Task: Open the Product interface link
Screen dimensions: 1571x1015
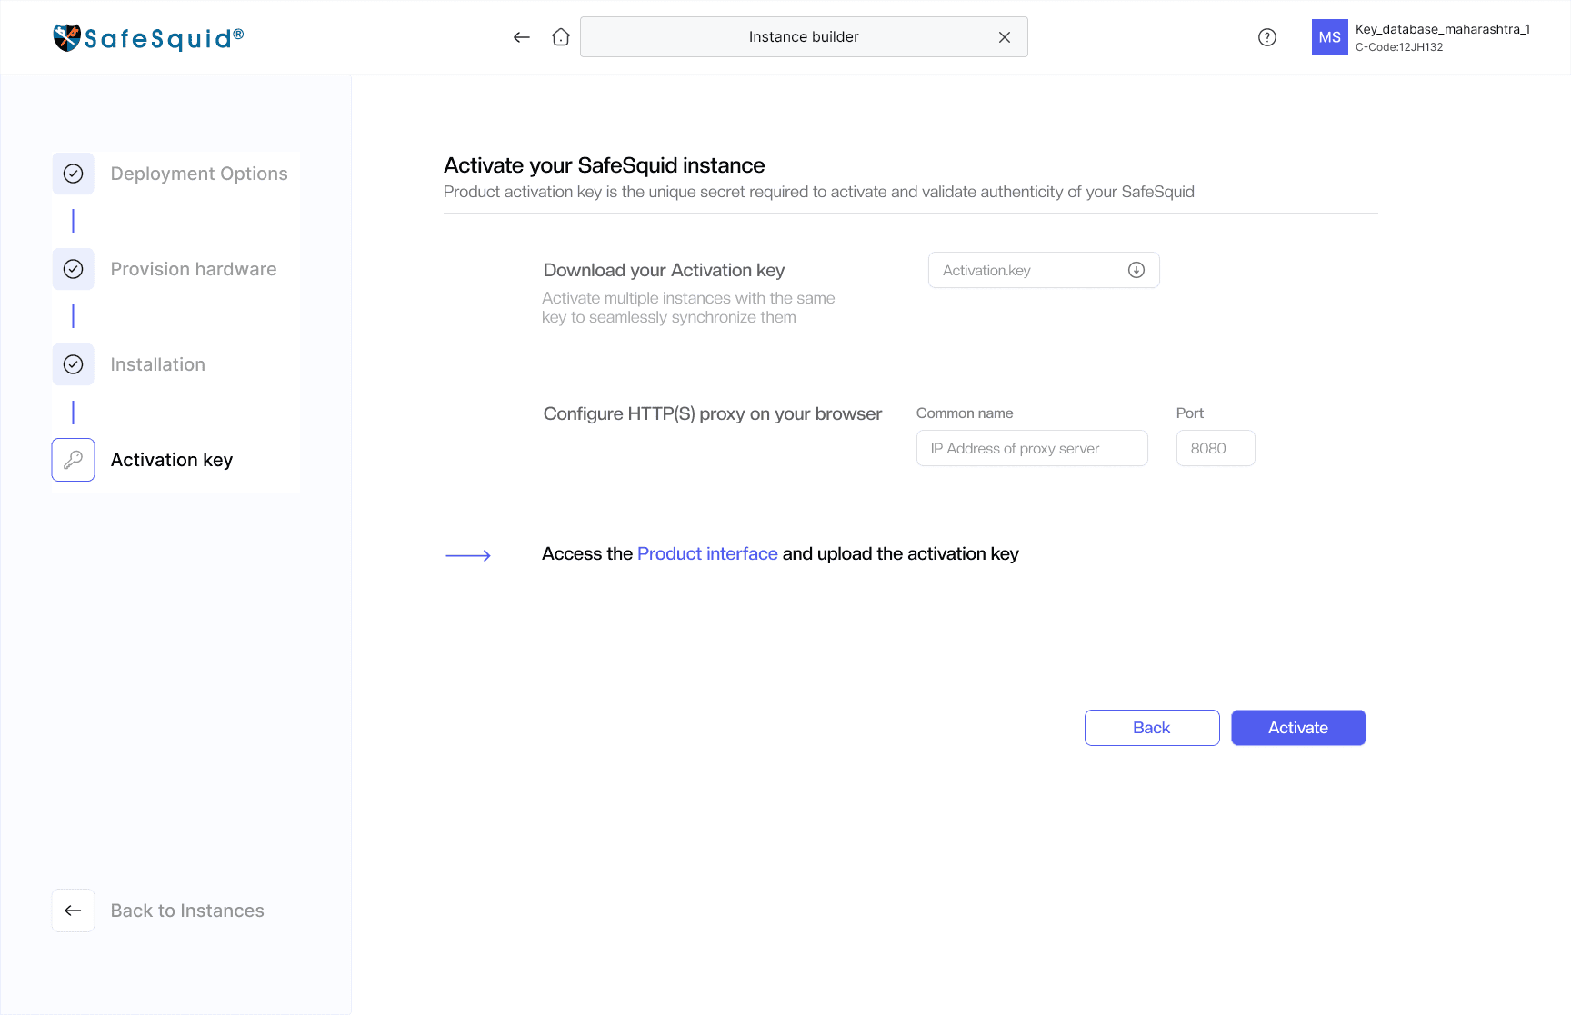Action: [x=707, y=553]
